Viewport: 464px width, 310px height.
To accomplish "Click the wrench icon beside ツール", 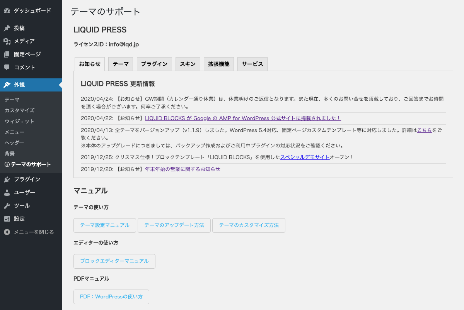I will tap(7, 206).
